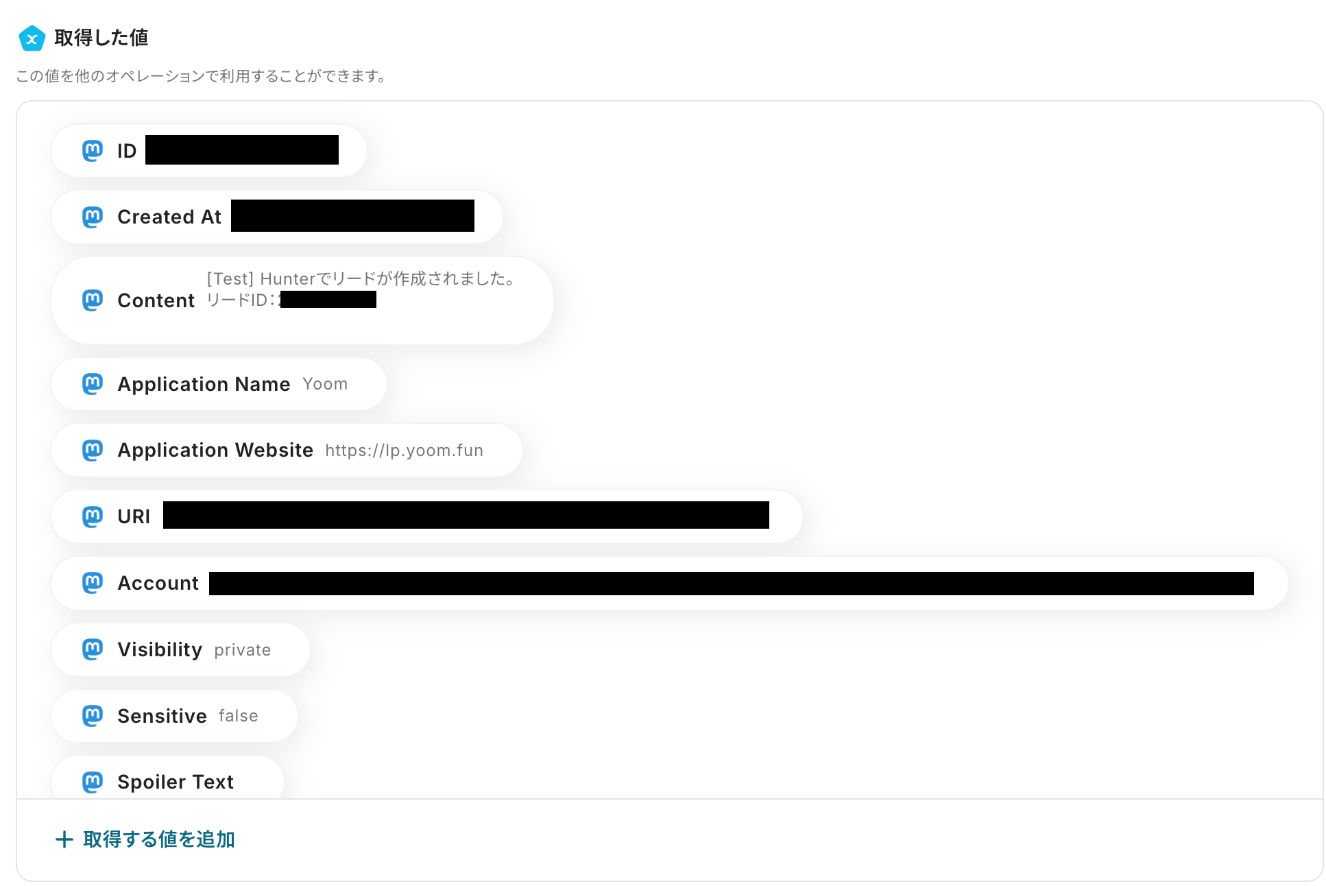Screen dimensions: 1326x886
Task: Click the Mastodon icon beside Application Website
Action: (x=93, y=450)
